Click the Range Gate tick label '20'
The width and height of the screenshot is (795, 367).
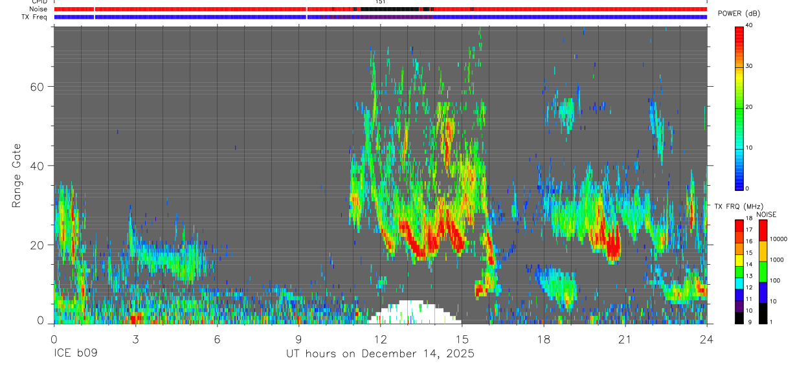tap(37, 245)
